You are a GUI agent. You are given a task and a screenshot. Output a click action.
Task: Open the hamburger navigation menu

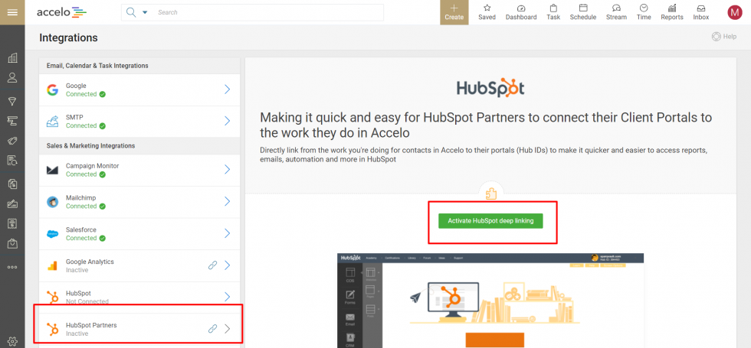tap(12, 12)
